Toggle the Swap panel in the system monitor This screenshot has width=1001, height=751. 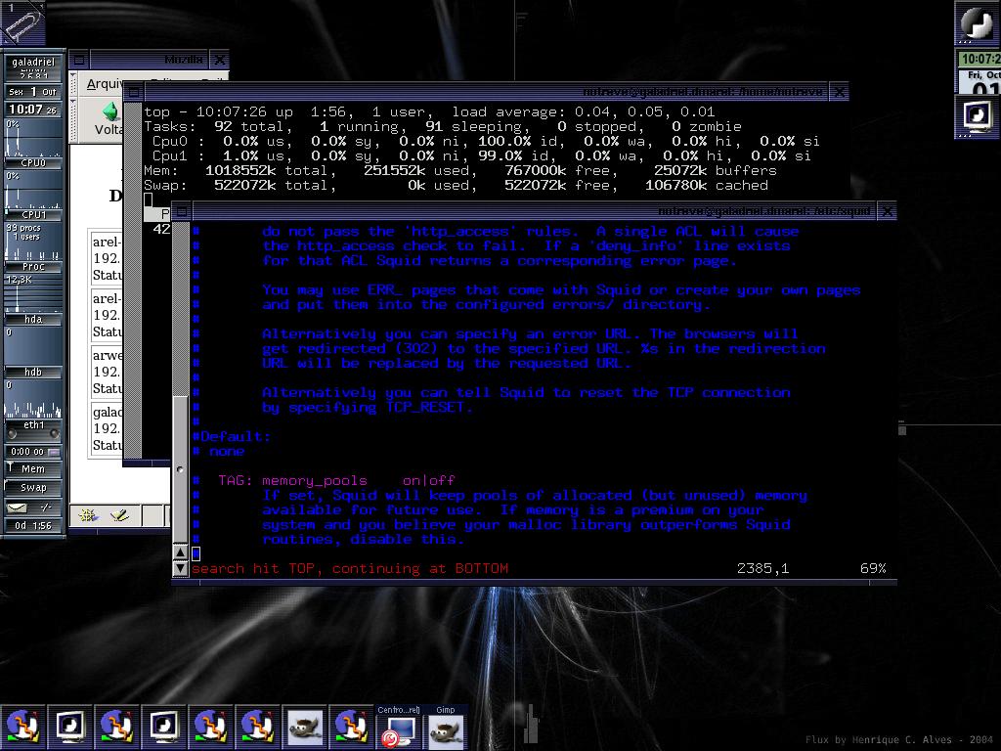click(x=33, y=487)
